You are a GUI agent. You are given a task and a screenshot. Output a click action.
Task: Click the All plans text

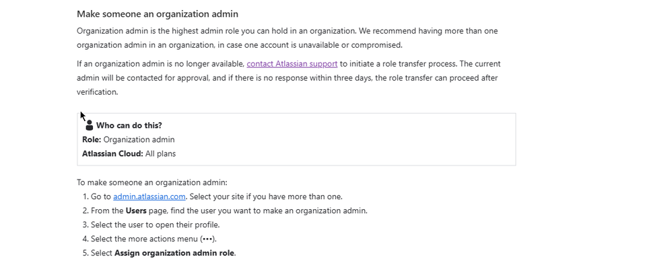click(x=160, y=154)
